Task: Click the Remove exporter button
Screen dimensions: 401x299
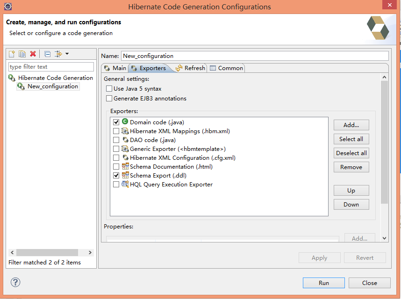Action: (x=351, y=167)
